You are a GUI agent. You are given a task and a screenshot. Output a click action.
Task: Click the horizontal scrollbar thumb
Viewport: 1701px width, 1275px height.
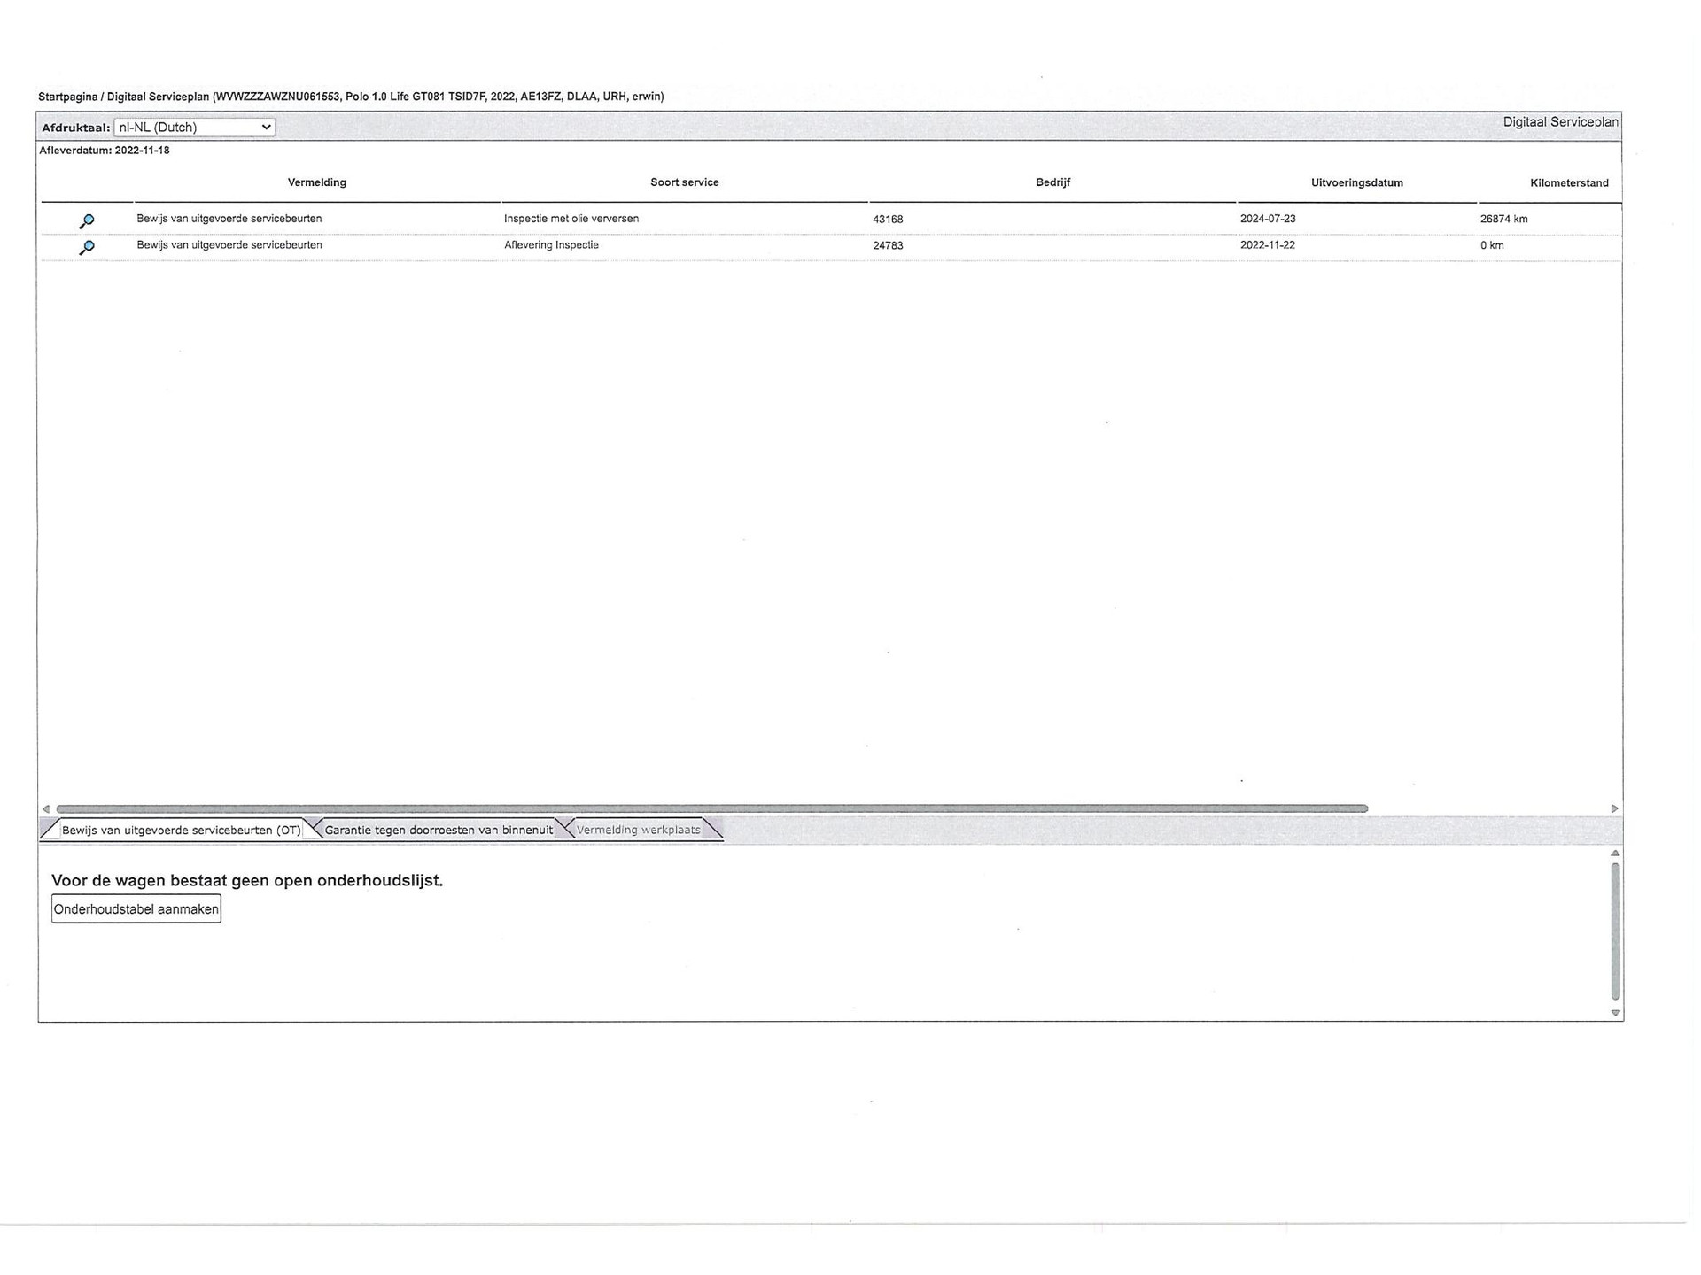point(711,808)
